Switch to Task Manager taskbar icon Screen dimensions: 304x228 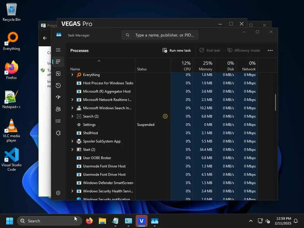[x=154, y=221]
